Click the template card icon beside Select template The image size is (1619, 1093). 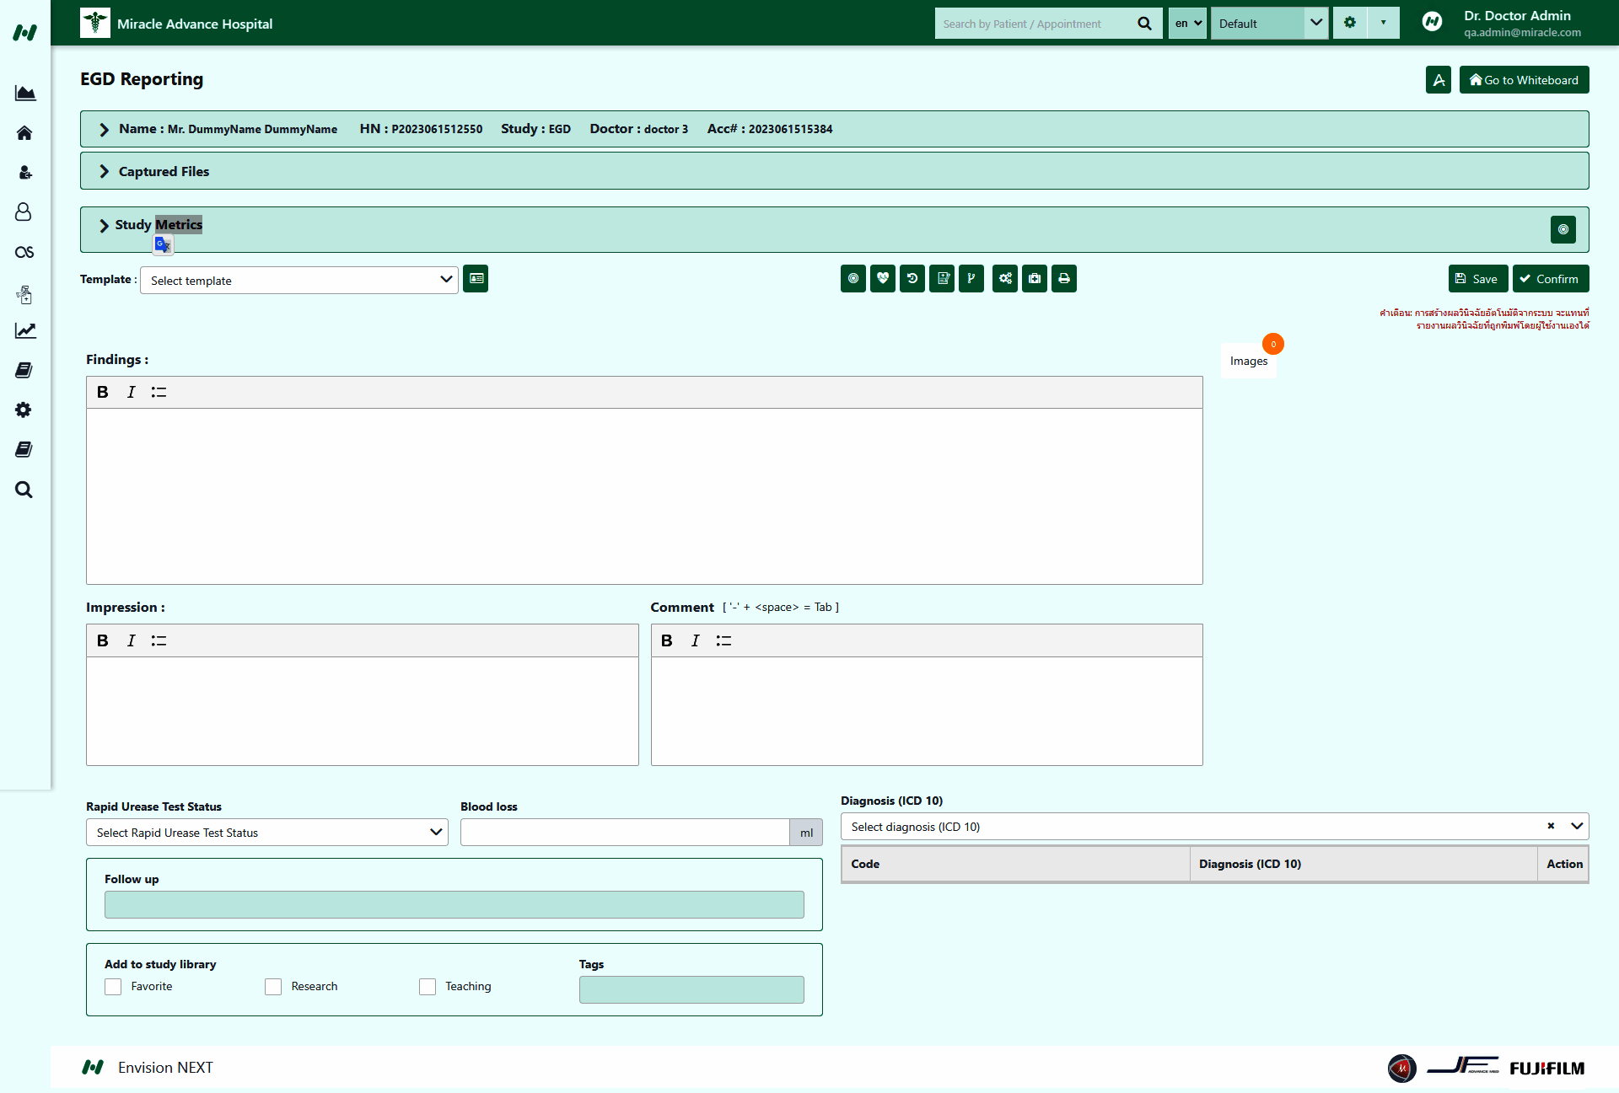[476, 279]
